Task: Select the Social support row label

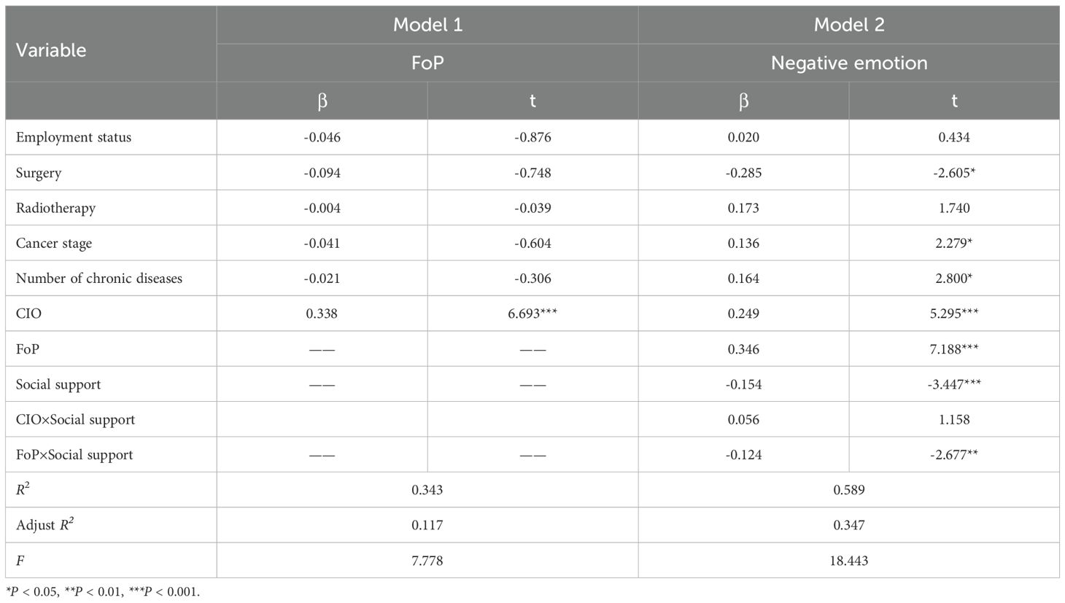Action: [58, 384]
